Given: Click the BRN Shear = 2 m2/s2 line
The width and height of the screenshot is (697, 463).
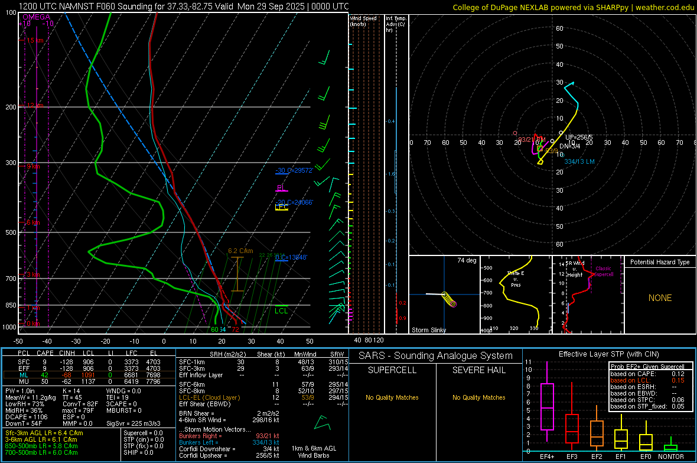Looking at the screenshot, I should [229, 413].
